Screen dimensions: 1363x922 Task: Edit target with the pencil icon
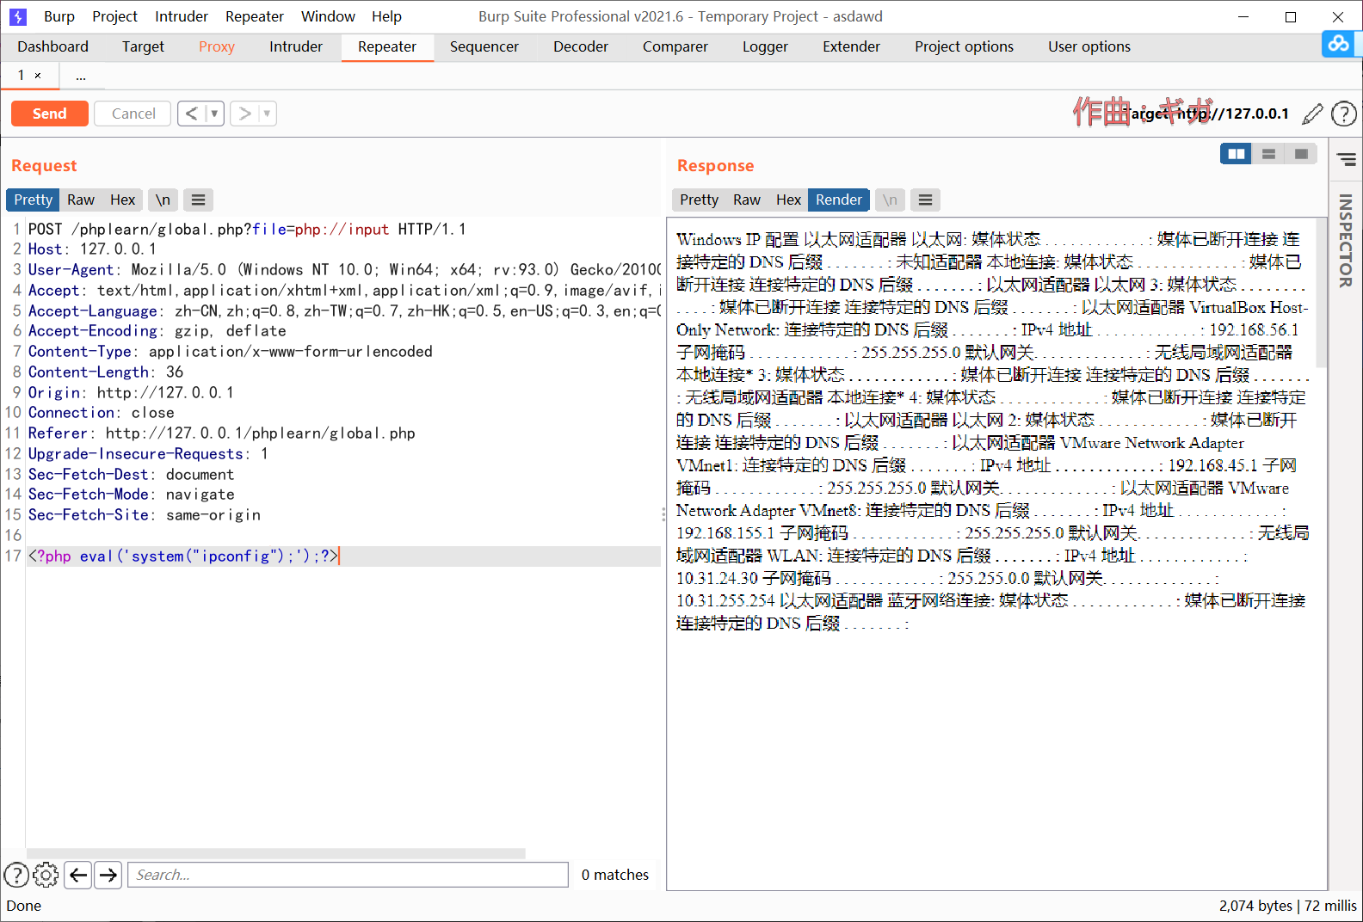point(1312,114)
